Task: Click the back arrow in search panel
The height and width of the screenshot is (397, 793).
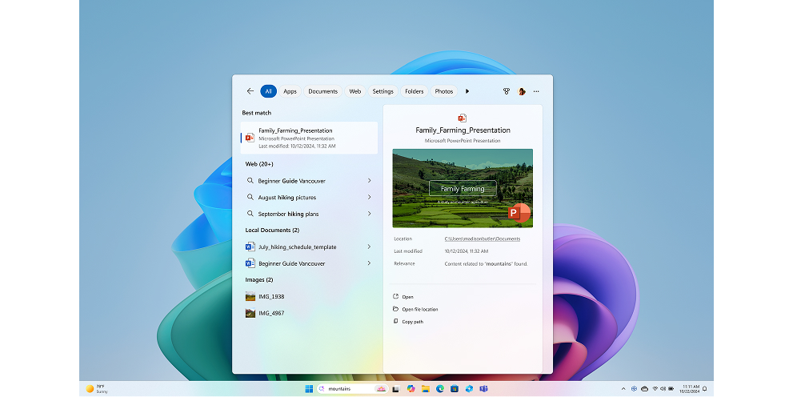Action: [x=250, y=91]
